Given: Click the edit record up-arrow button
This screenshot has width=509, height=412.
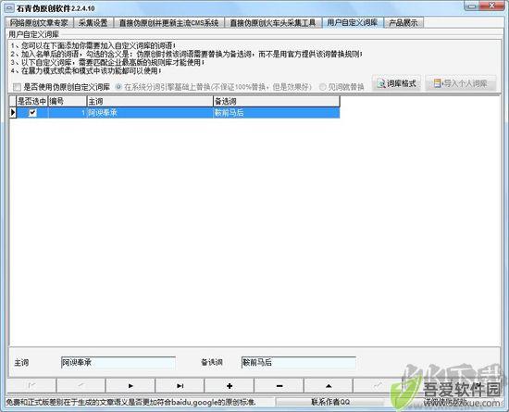Looking at the screenshot, I should click(x=329, y=386).
